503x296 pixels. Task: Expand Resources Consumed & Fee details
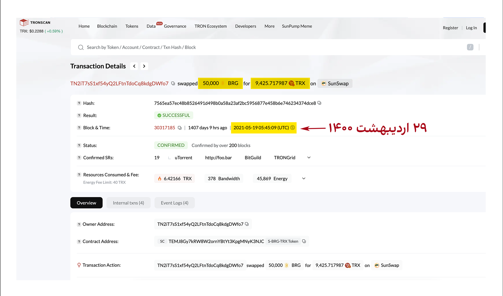pos(304,178)
